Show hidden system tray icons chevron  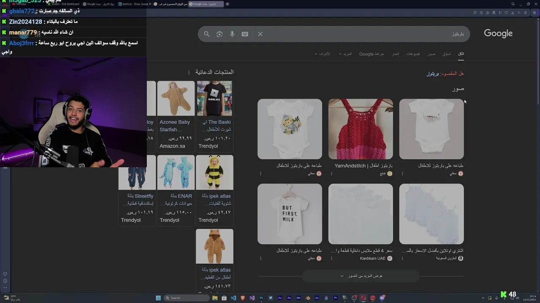pyautogui.click(x=483, y=298)
